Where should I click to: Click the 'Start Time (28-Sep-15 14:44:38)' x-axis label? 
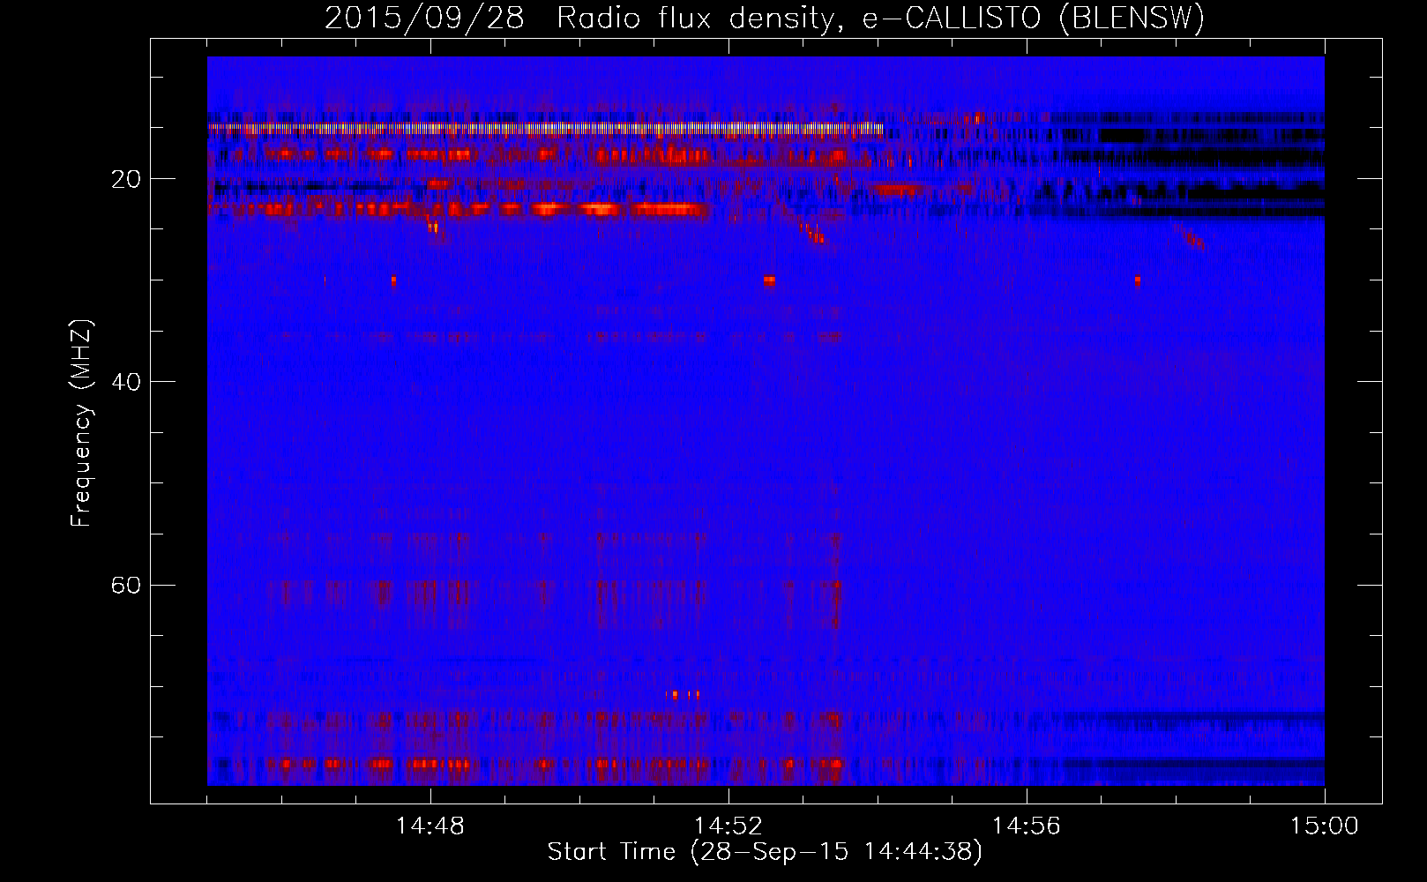click(x=765, y=852)
